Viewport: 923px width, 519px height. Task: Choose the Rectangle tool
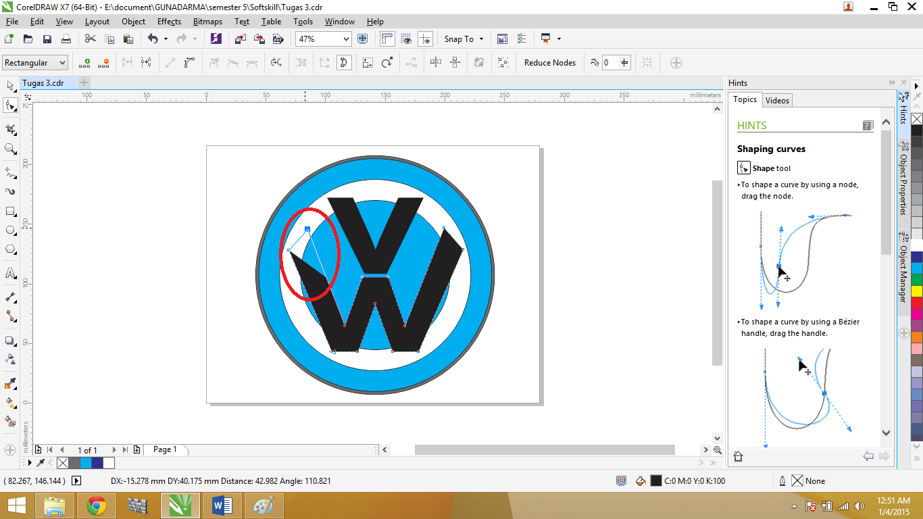click(x=10, y=212)
